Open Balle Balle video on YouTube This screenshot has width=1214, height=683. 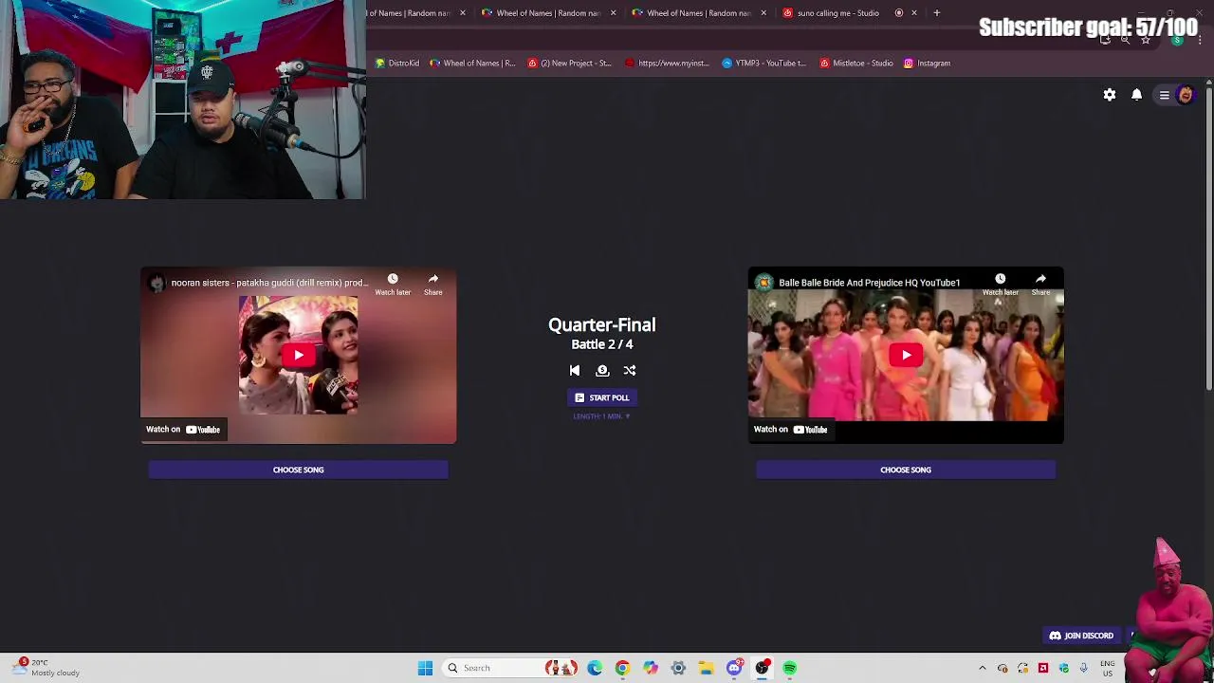tap(791, 430)
